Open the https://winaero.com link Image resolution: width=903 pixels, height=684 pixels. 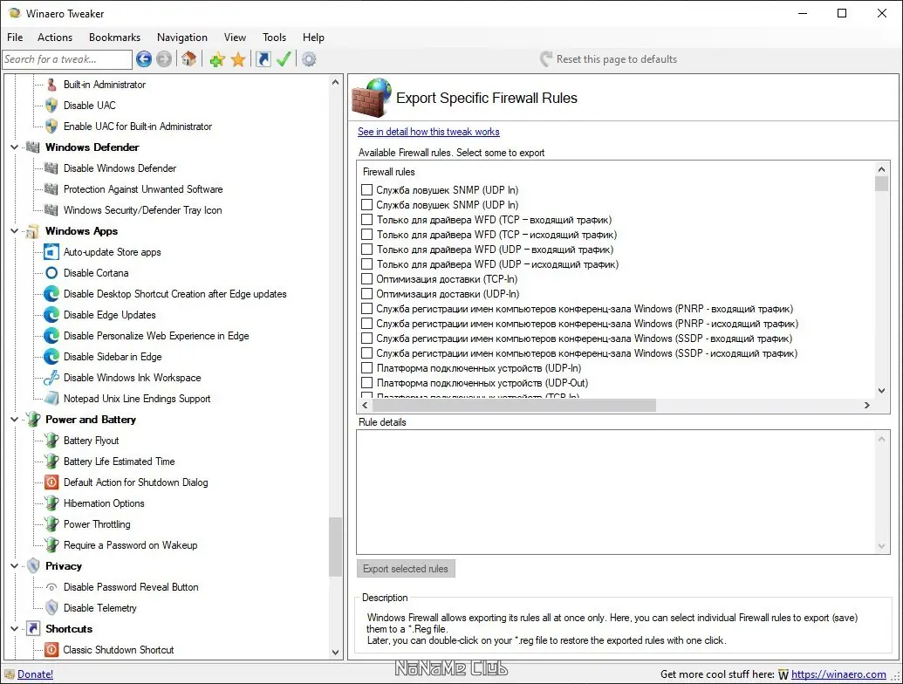pos(838,674)
